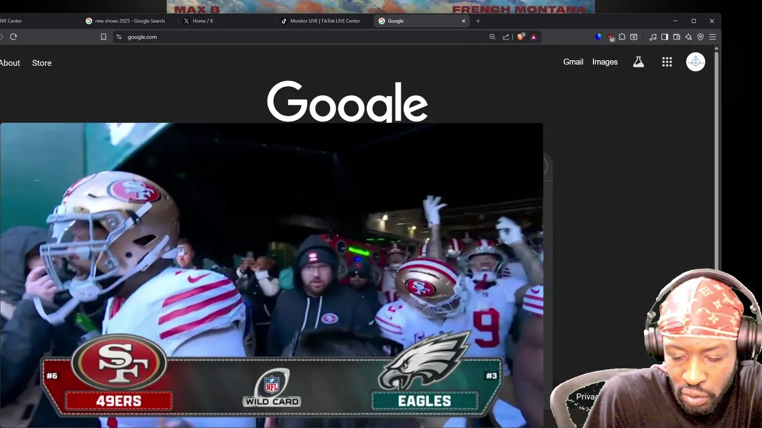
Task: Open Brave Shields lion icon
Action: click(x=520, y=37)
